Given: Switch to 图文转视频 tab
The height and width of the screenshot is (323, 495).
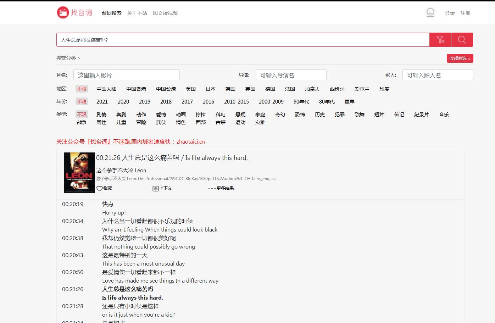Looking at the screenshot, I should pyautogui.click(x=166, y=13).
